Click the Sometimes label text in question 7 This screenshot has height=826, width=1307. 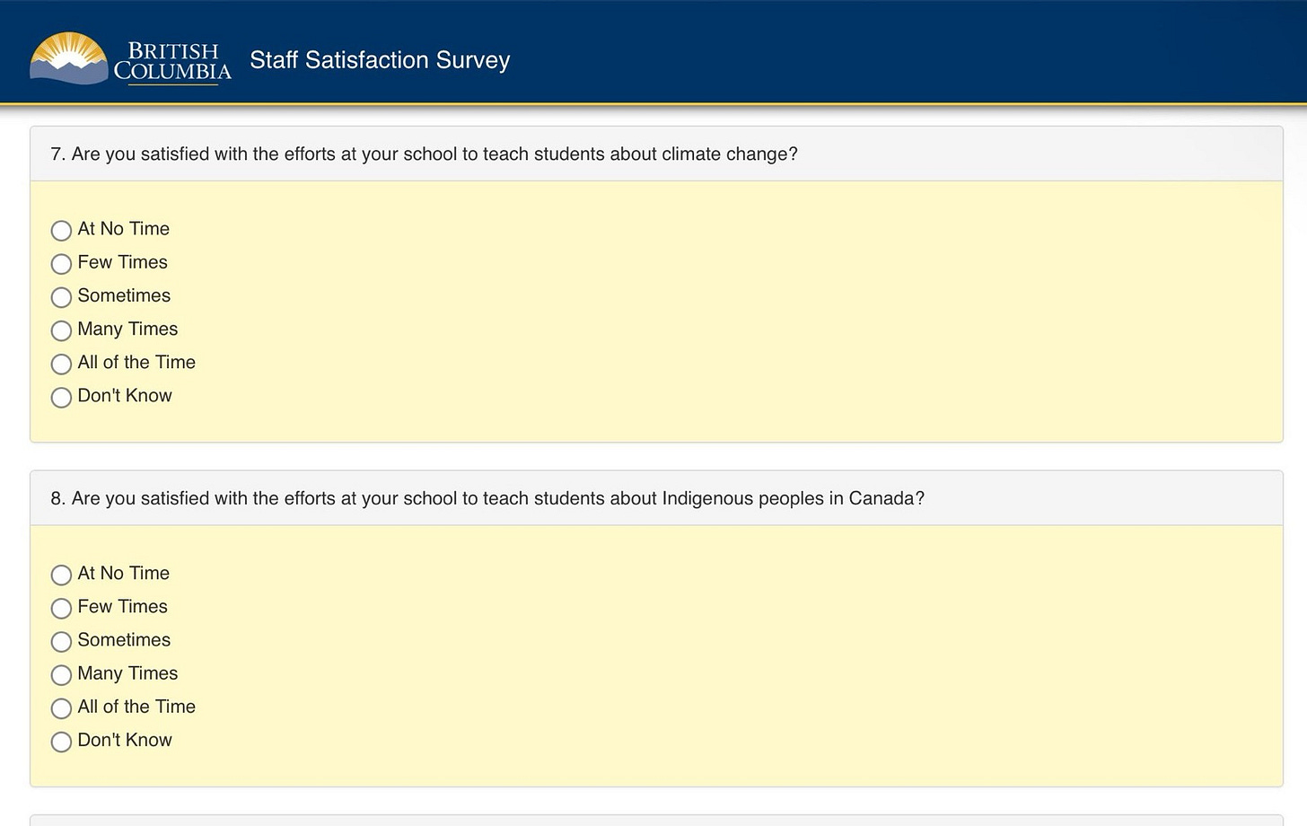(124, 295)
